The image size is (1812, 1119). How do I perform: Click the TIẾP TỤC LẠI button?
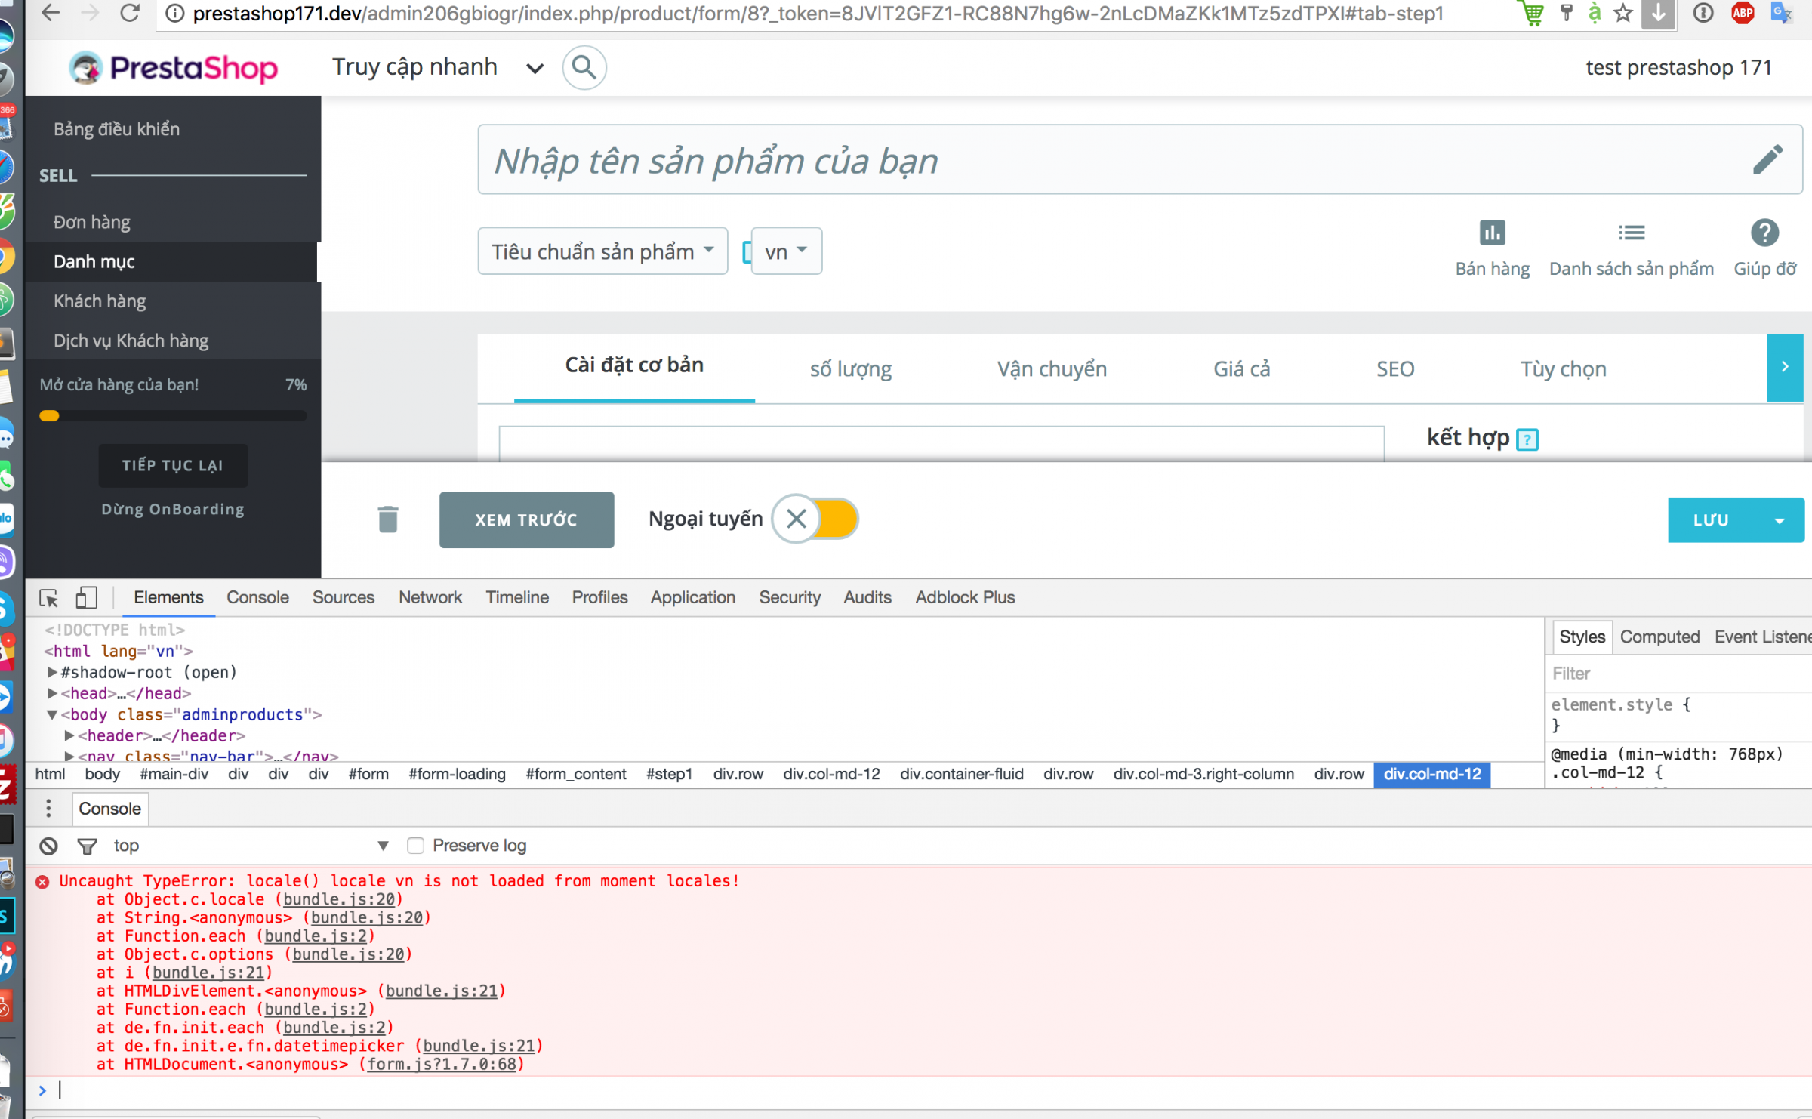pos(173,465)
